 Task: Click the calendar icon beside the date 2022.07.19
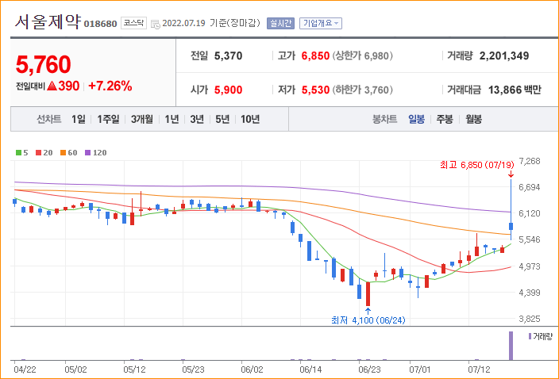[156, 25]
